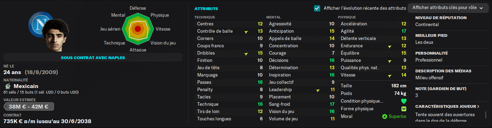This screenshot has height=128, width=492.
Task: Click the 38M € - 42M € value tag
Action: click(x=29, y=107)
